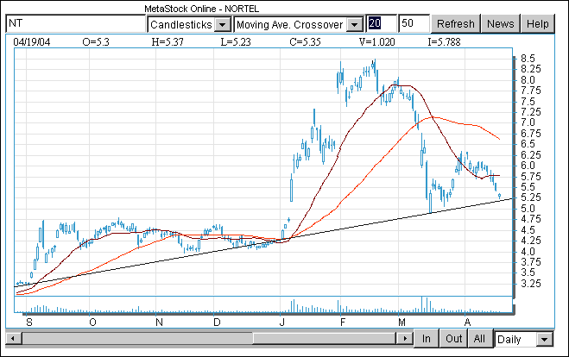
Task: Open the Daily periodicity dropdown arrow
Action: [x=544, y=340]
